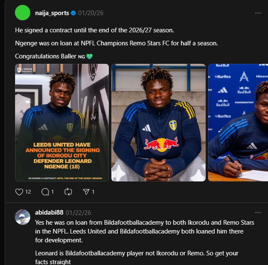Viewport: 268px width, 265px height.
Task: Open the more options menu on the naija_sports post
Action: tap(258, 13)
